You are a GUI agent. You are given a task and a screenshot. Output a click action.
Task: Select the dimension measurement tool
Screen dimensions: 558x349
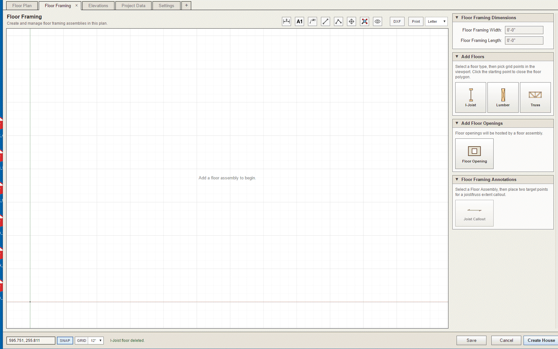coord(286,21)
